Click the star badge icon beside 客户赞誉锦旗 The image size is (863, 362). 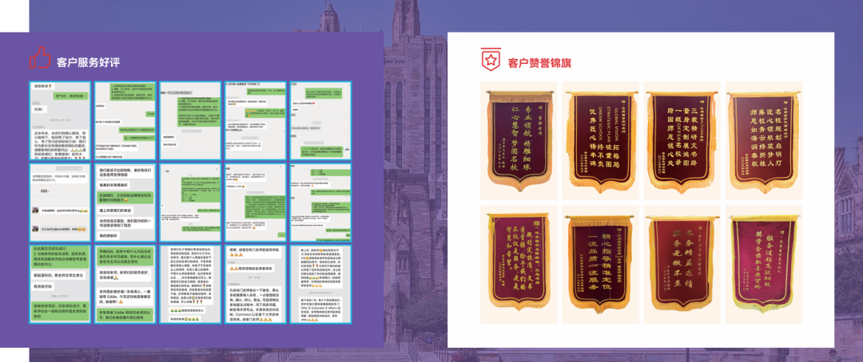click(x=489, y=60)
